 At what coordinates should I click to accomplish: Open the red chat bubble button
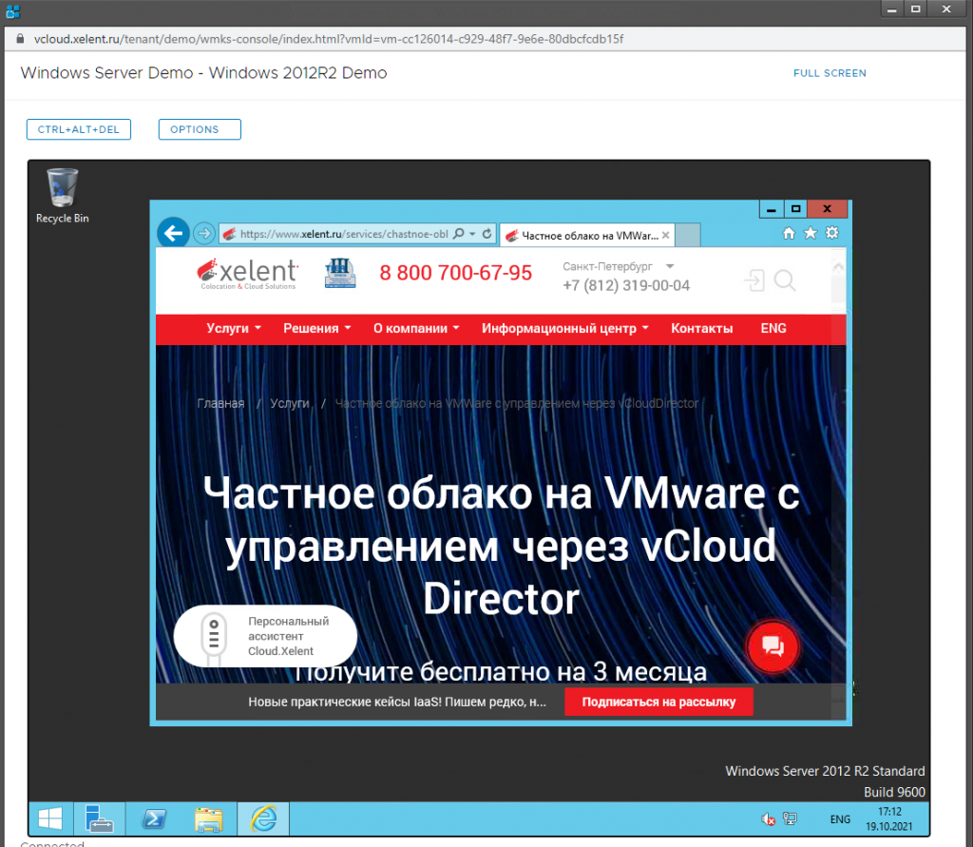(x=773, y=646)
